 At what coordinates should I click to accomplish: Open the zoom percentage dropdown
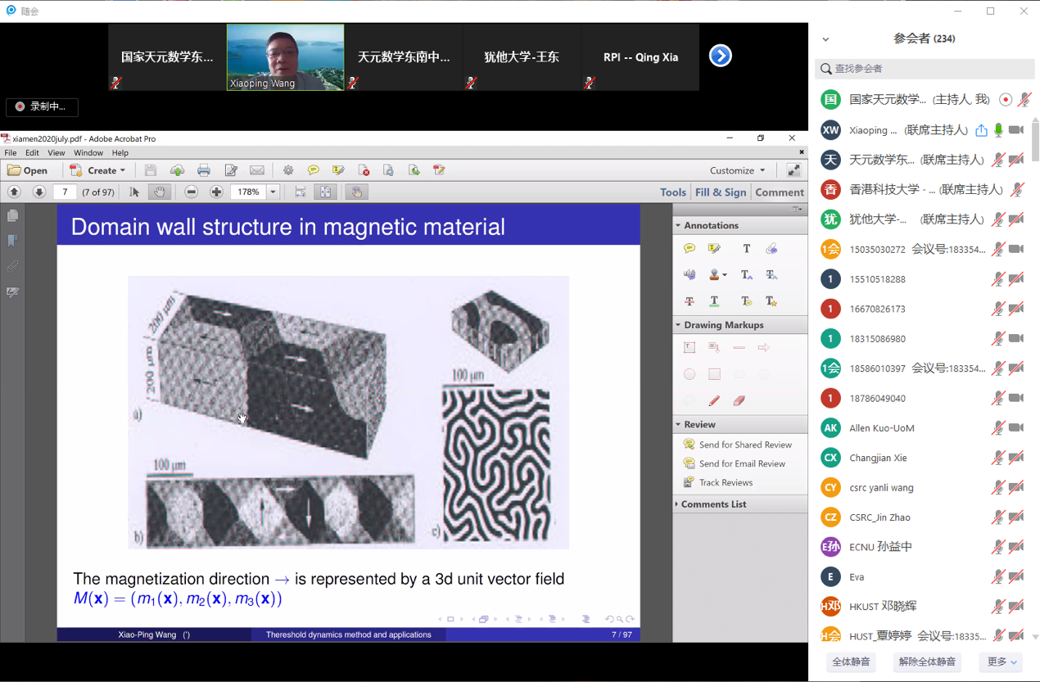pyautogui.click(x=274, y=192)
